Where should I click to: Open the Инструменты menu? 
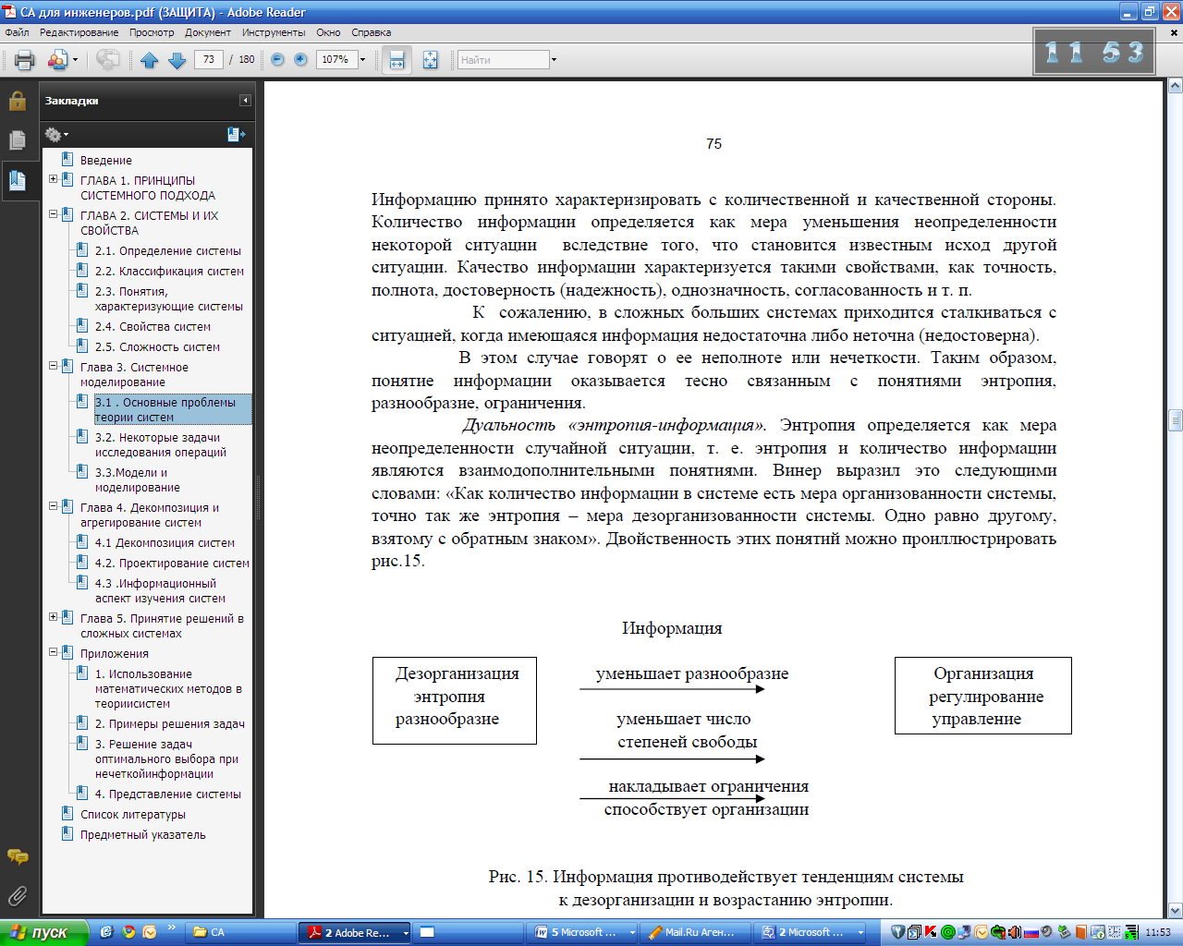pos(274,32)
